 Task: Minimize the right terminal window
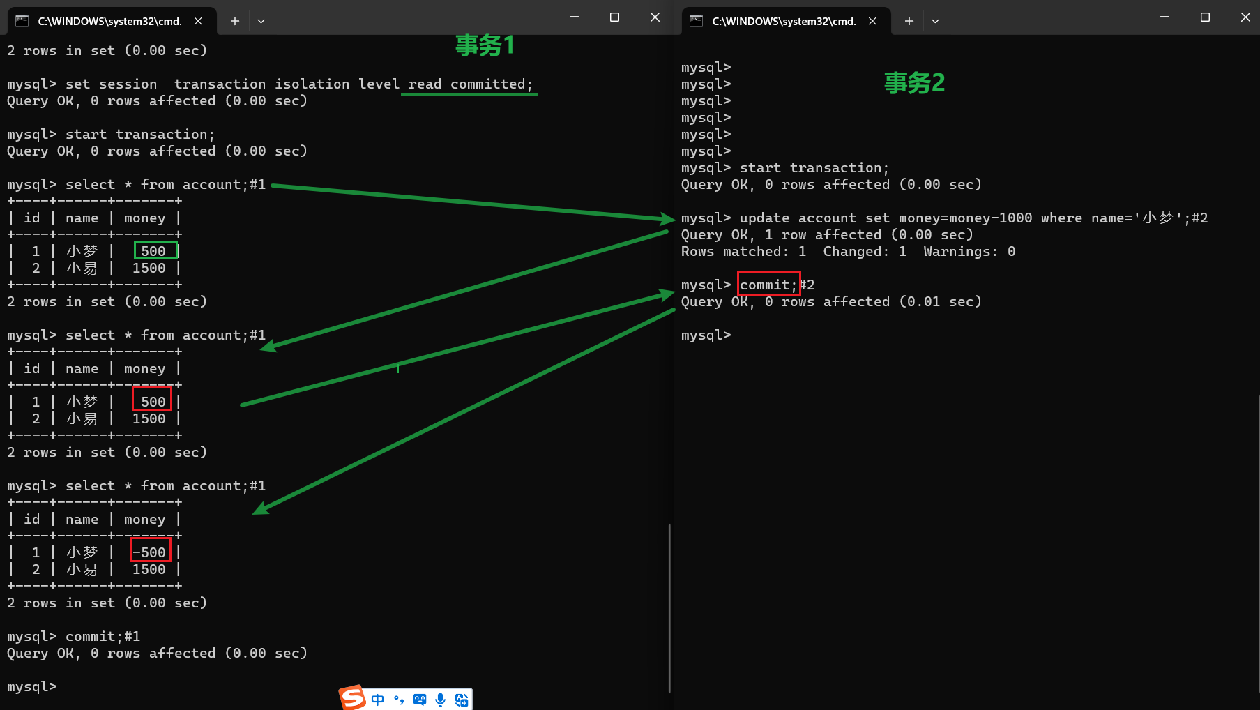[x=1164, y=17]
